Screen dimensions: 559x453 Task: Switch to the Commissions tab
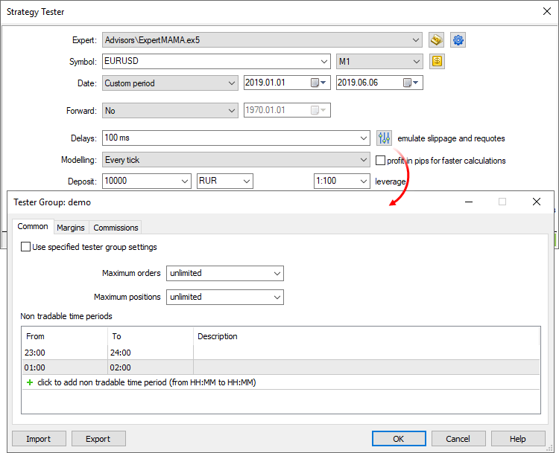pyautogui.click(x=116, y=228)
